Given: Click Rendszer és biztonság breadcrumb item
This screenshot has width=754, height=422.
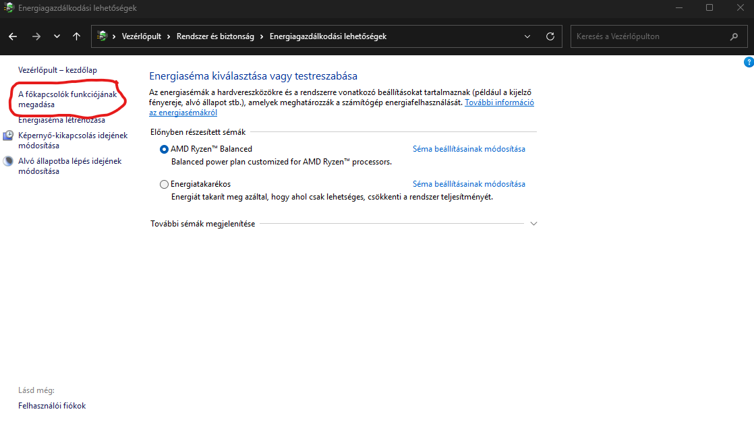Looking at the screenshot, I should (215, 36).
